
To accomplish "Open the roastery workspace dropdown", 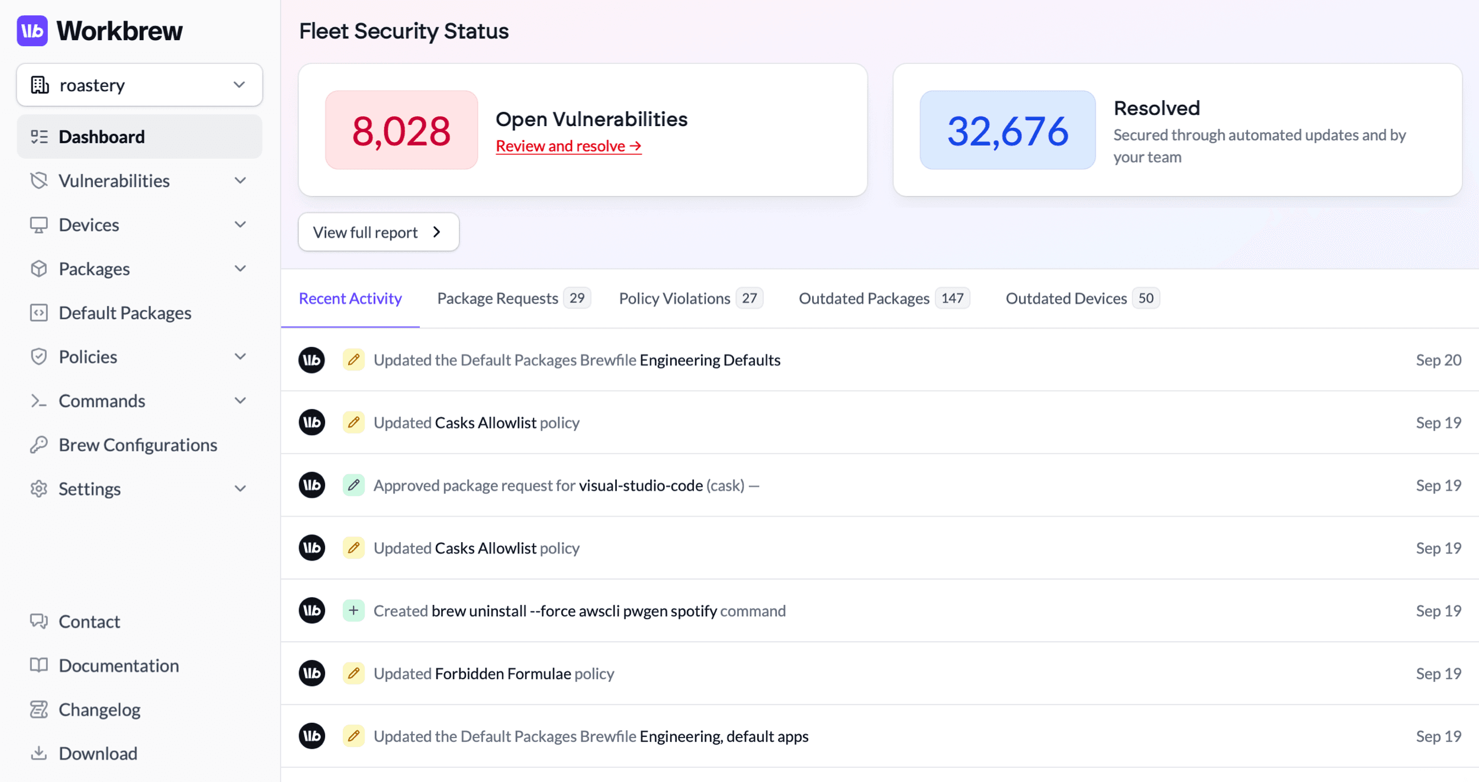I will pos(139,85).
